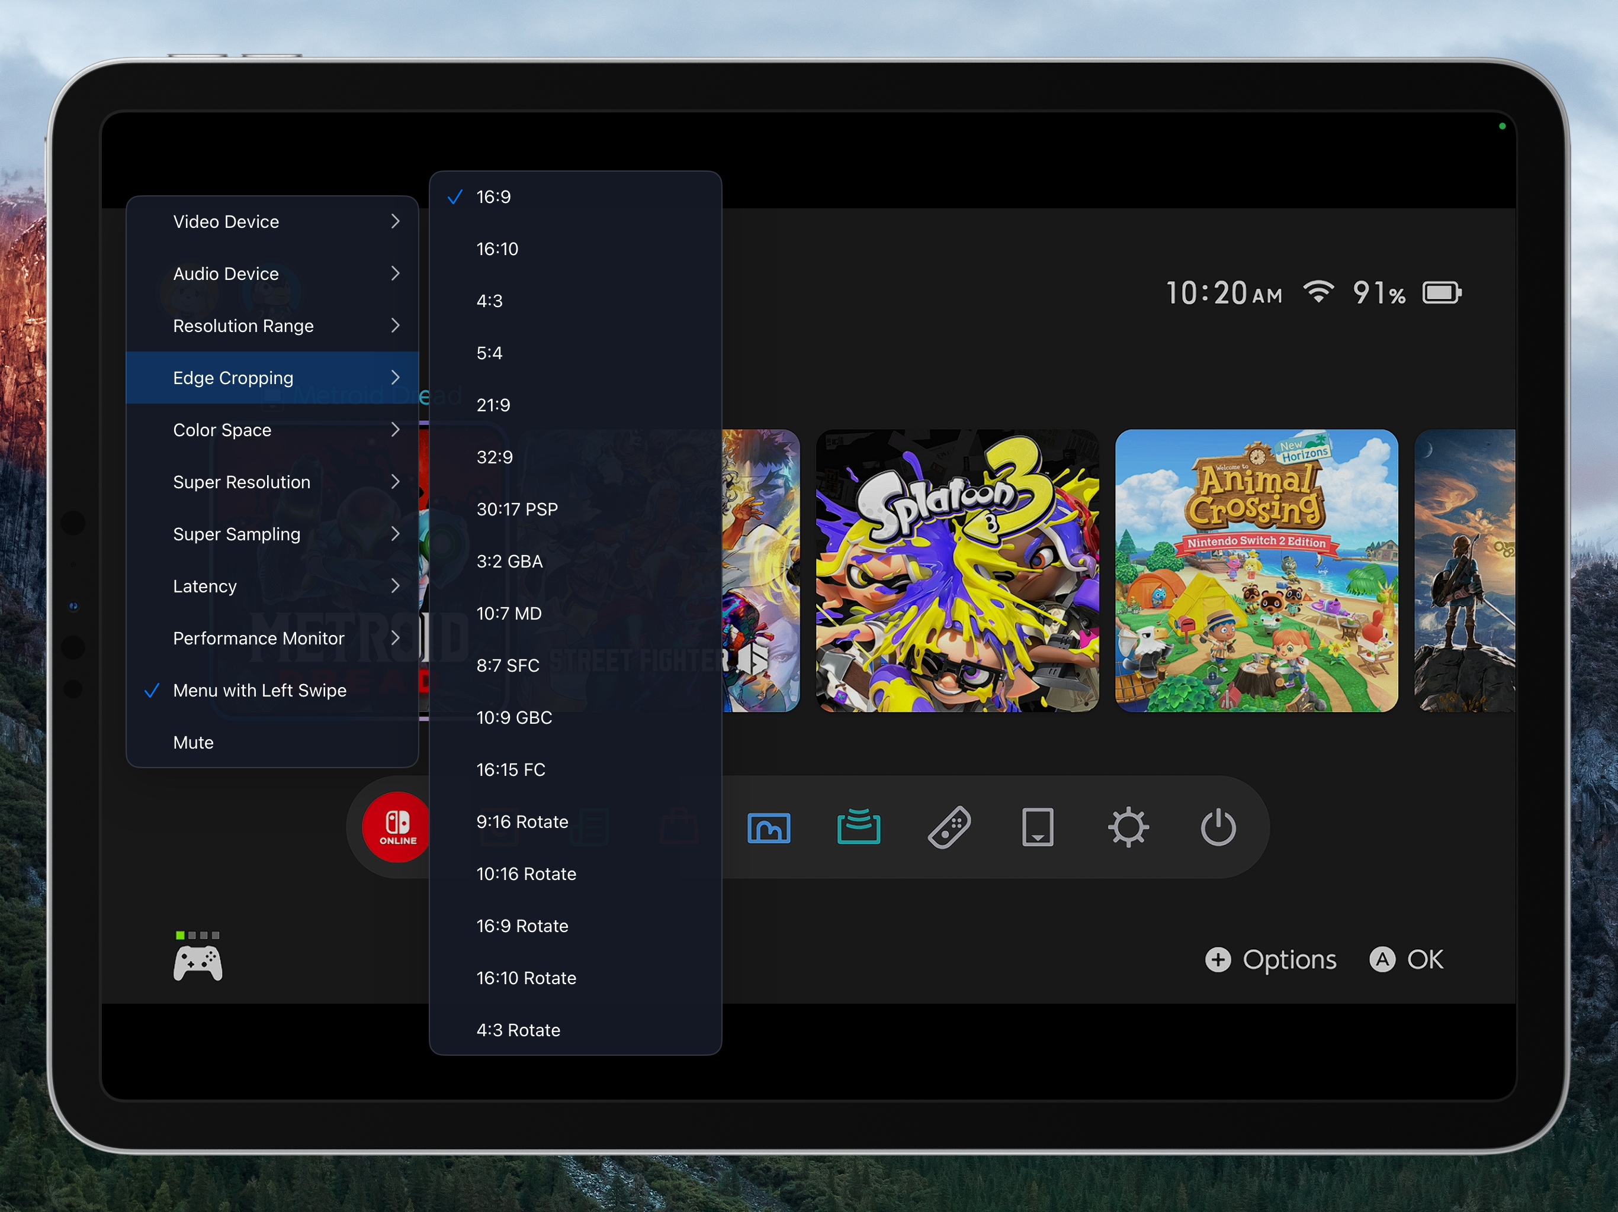Click the gamepad controller icon
This screenshot has width=1618, height=1212.
pos(197,962)
